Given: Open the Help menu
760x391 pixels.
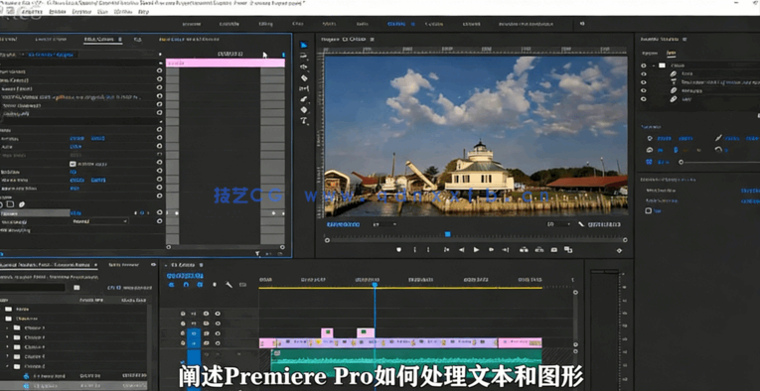Looking at the screenshot, I should point(143,11).
